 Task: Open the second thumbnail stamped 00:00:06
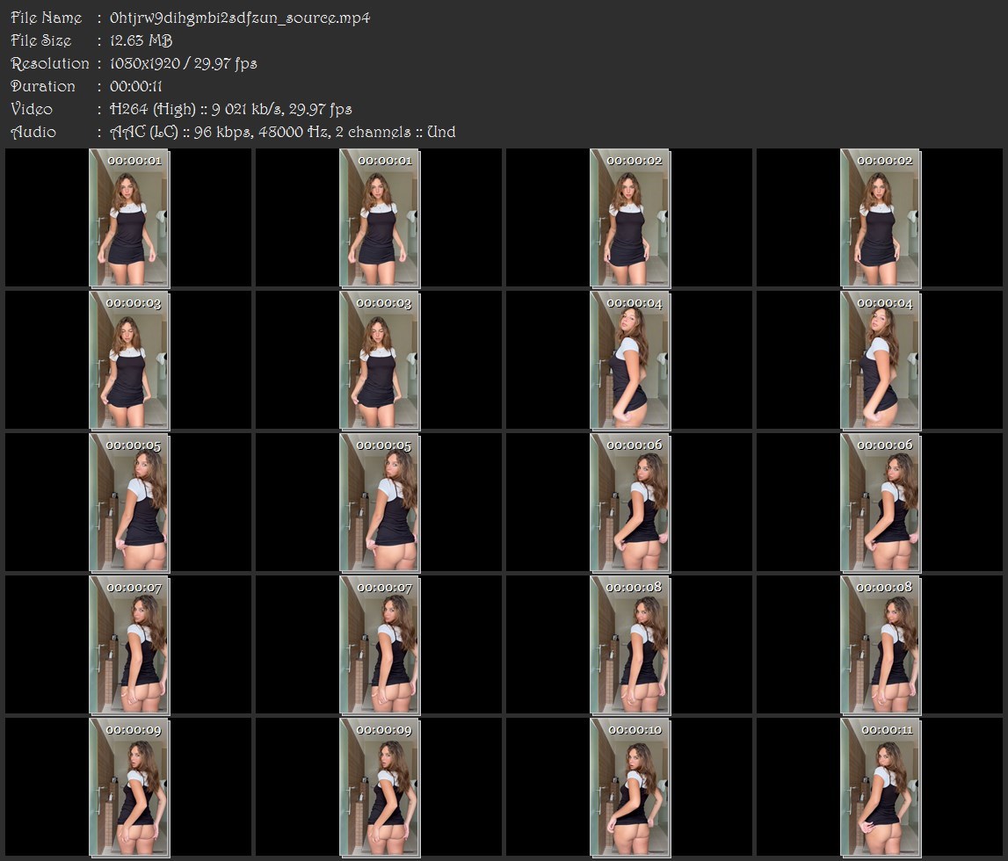point(881,503)
